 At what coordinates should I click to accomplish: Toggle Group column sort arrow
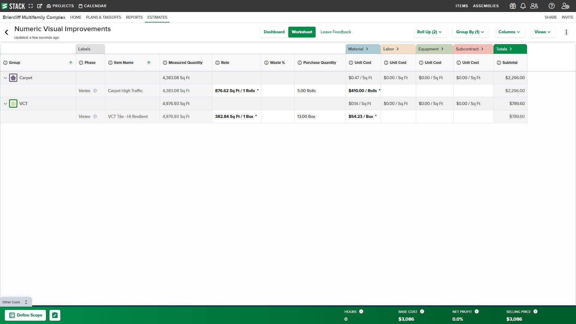point(71,63)
